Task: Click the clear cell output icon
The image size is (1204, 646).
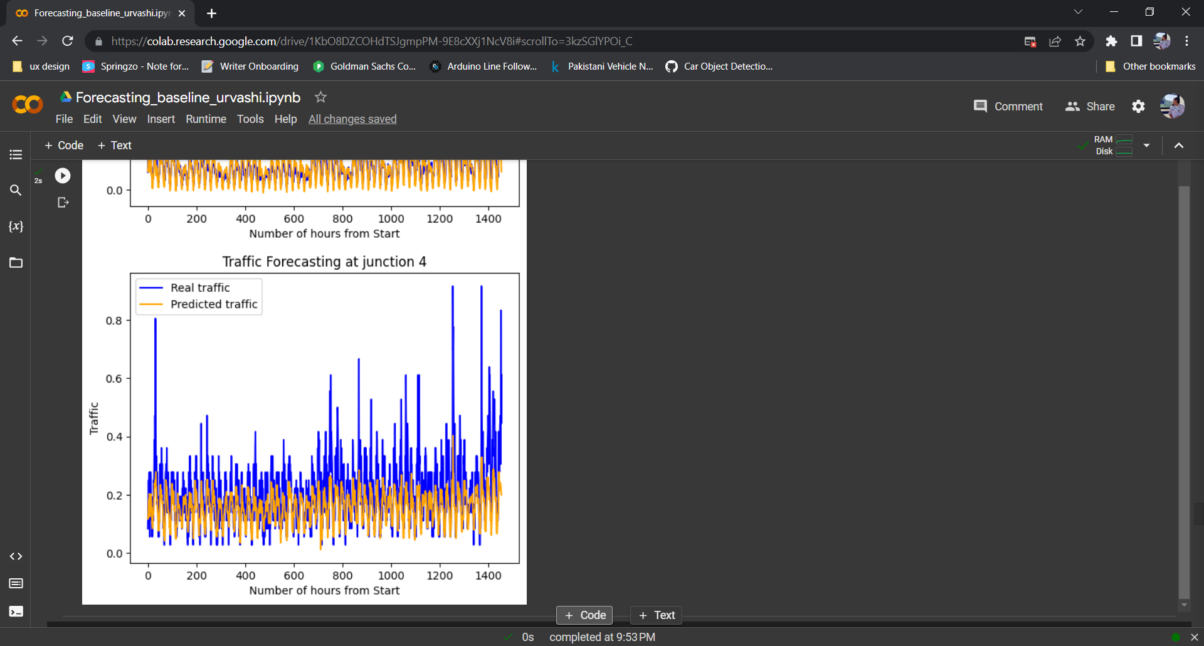Action: point(63,202)
